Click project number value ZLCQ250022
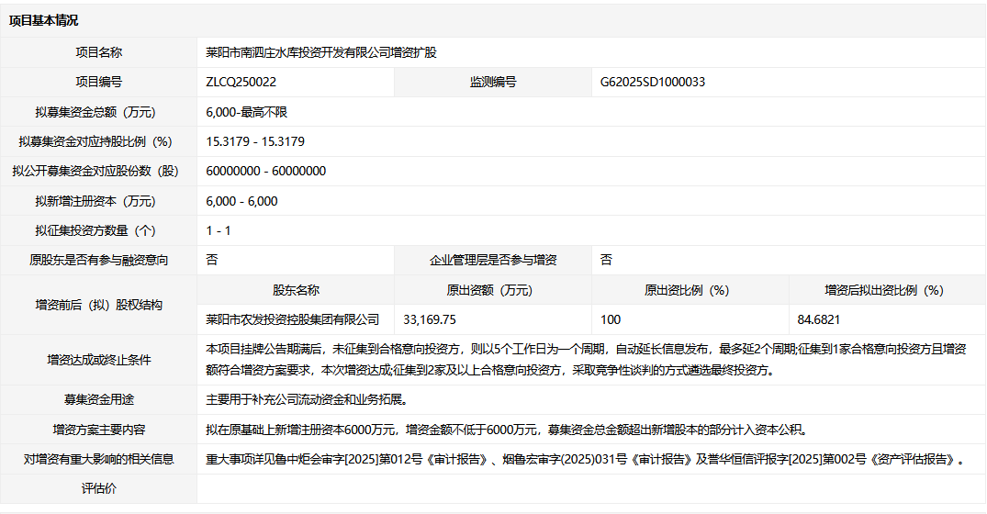The height and width of the screenshot is (514, 987). pos(241,82)
